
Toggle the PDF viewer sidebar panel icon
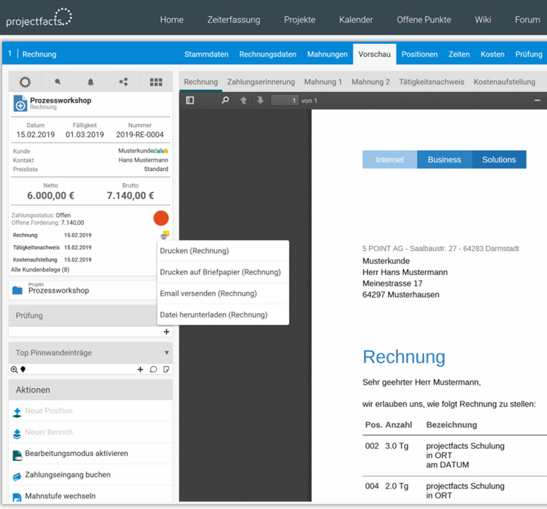190,101
